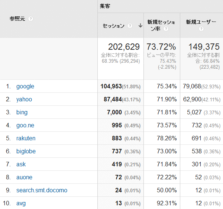Select bing new users cell 5,027
Image resolution: width=223 pixels, height=209 pixels.
tap(194, 112)
